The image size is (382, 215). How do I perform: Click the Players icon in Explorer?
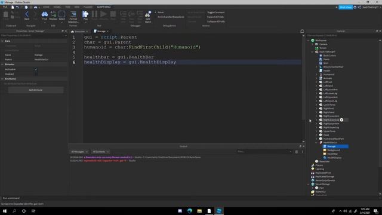coord(313,165)
